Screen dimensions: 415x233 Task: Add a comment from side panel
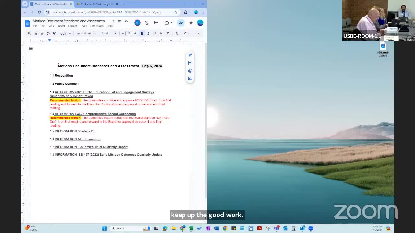(x=190, y=63)
